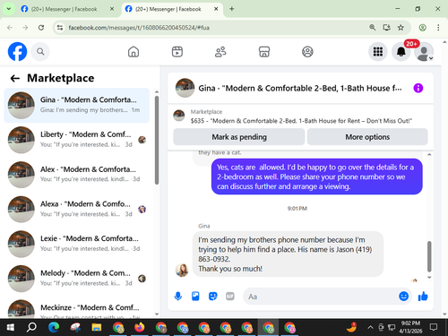The height and width of the screenshot is (336, 448).
Task: Open the zoom magnifier in address bar
Action: tap(372, 28)
